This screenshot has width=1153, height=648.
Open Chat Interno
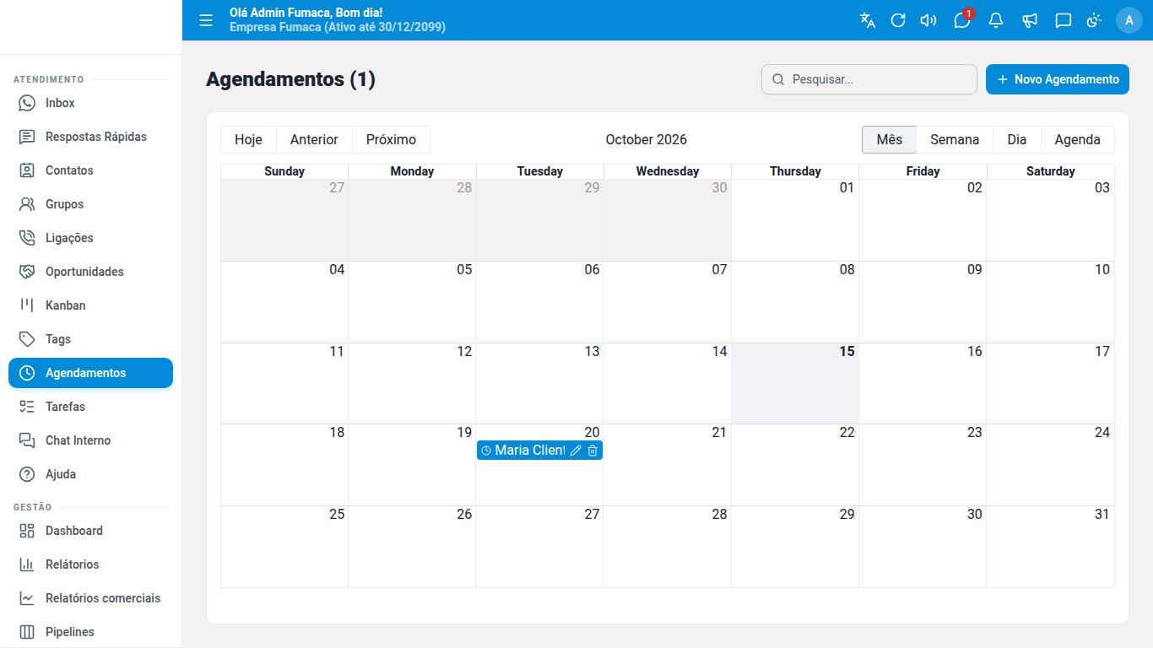point(90,440)
